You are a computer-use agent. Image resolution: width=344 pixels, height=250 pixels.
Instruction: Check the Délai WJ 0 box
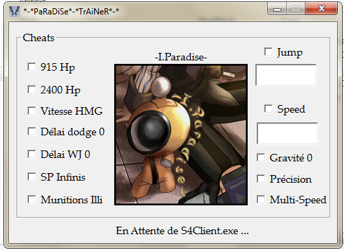[x=32, y=154]
